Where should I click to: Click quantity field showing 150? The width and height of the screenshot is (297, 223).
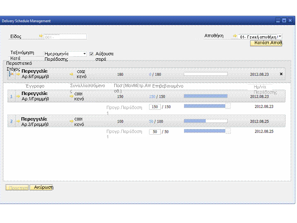point(155,107)
